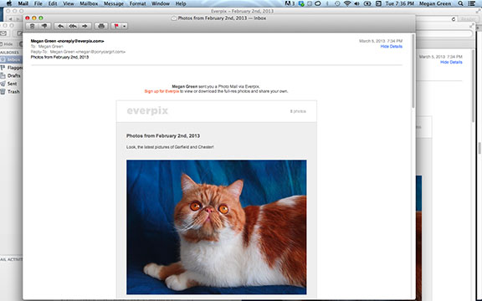The image size is (482, 301).
Task: Print the message
Action: click(101, 26)
